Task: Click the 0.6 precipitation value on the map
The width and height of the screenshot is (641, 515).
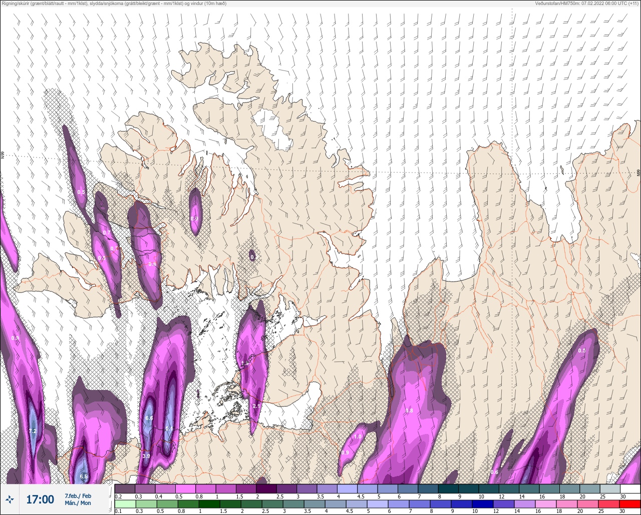Action: point(494,472)
